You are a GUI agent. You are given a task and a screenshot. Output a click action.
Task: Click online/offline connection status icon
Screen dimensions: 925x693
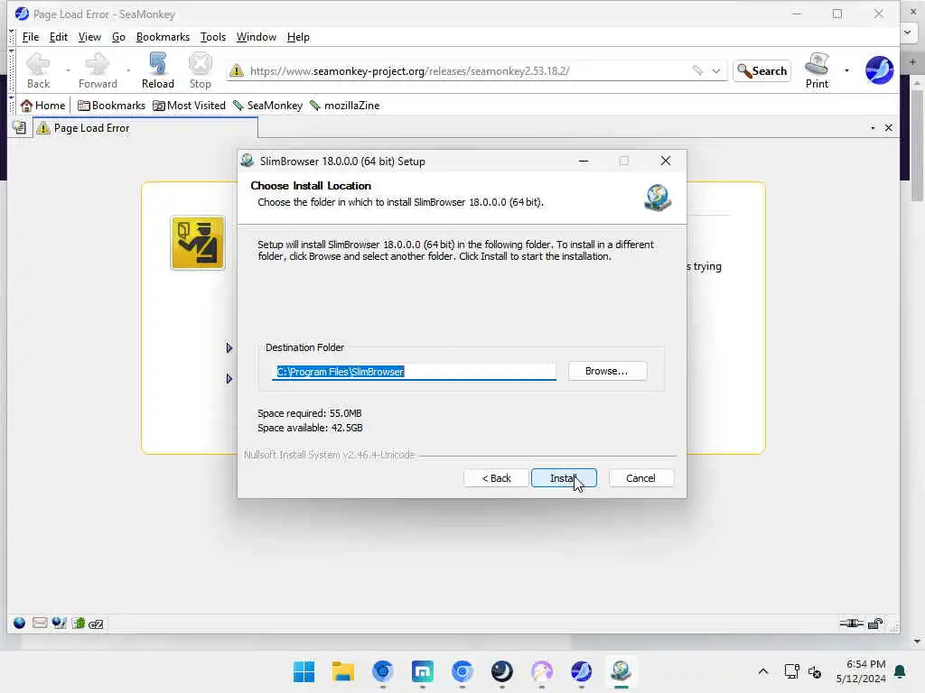pyautogui.click(x=851, y=624)
